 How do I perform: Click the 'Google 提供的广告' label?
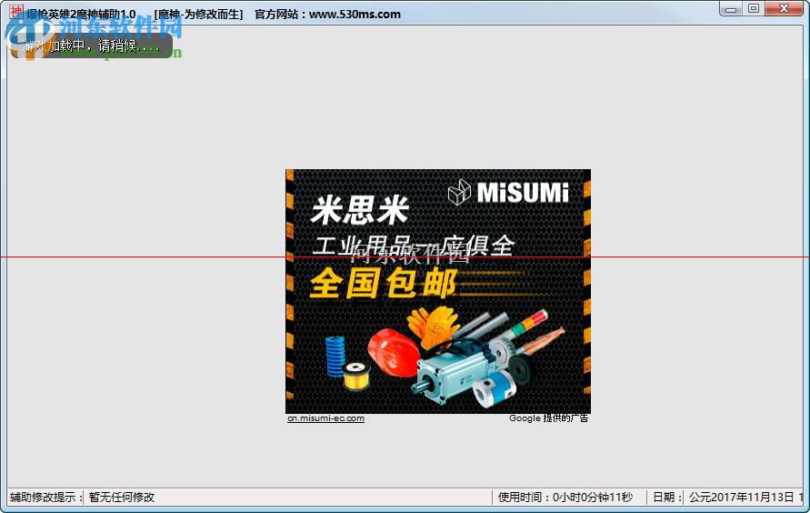(x=548, y=418)
